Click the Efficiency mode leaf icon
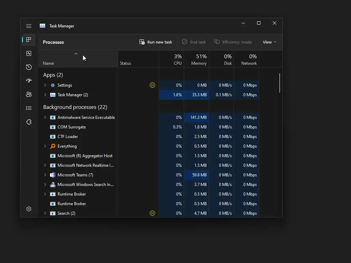351x263 pixels. [x=217, y=42]
